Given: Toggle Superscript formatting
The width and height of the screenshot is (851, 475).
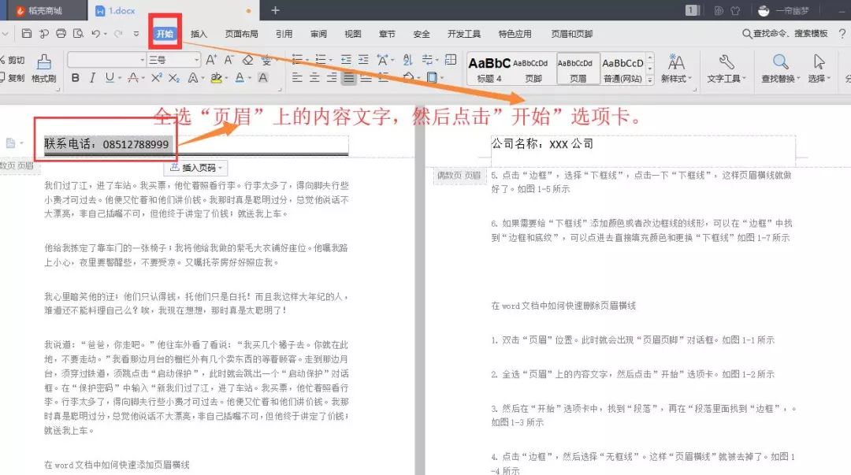Looking at the screenshot, I should point(156,78).
